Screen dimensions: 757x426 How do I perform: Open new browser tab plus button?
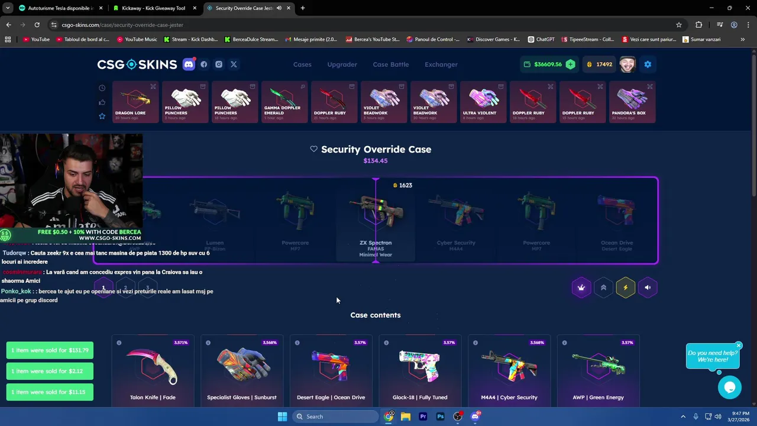[303, 8]
